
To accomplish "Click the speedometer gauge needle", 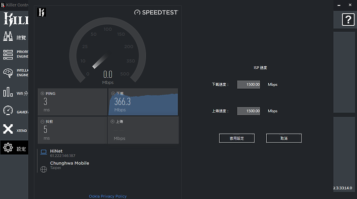I will coord(100,61).
